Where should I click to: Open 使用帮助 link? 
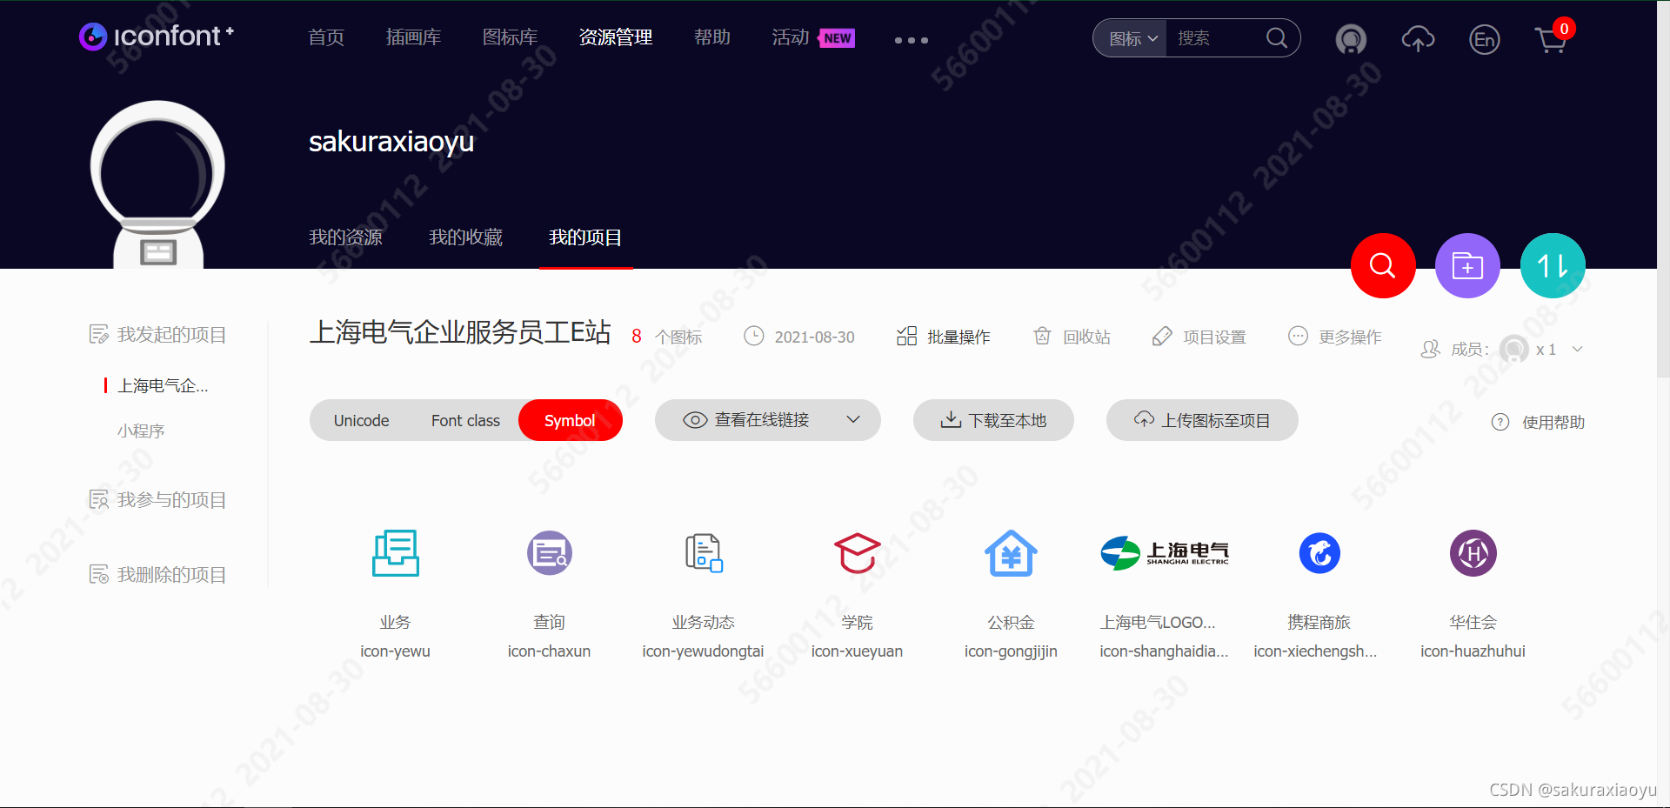click(1553, 422)
